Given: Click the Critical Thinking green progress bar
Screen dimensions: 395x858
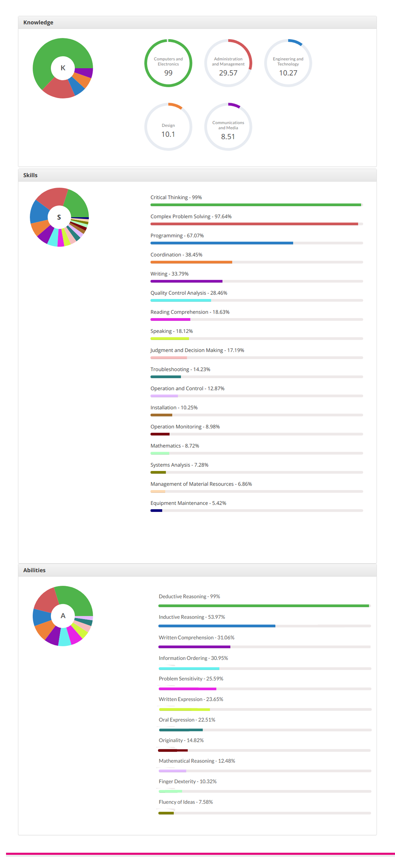Looking at the screenshot, I should pos(257,205).
